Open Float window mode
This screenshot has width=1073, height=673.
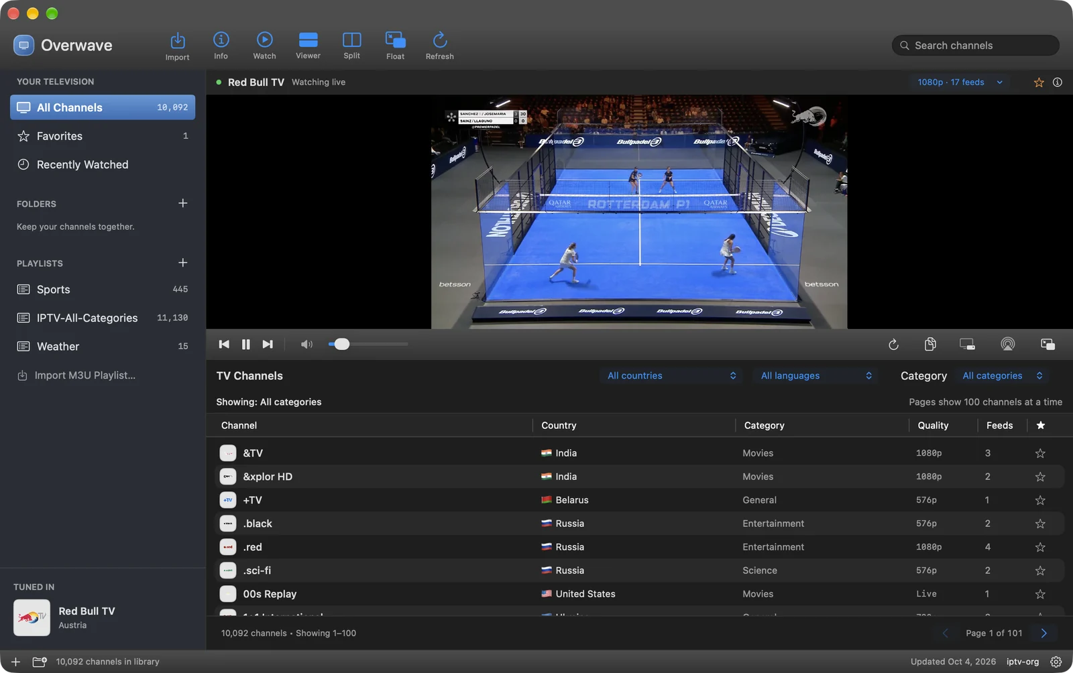tap(395, 46)
